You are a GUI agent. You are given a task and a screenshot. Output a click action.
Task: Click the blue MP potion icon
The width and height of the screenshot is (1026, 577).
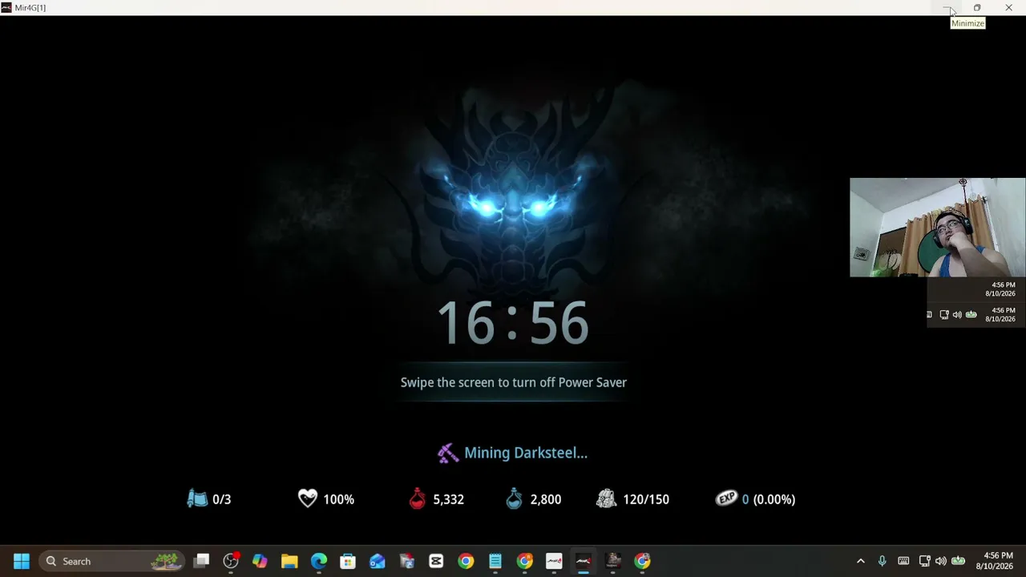pos(514,498)
